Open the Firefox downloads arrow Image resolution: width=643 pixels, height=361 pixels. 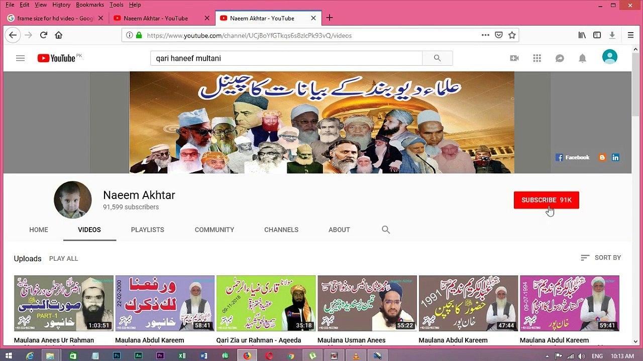pos(612,35)
